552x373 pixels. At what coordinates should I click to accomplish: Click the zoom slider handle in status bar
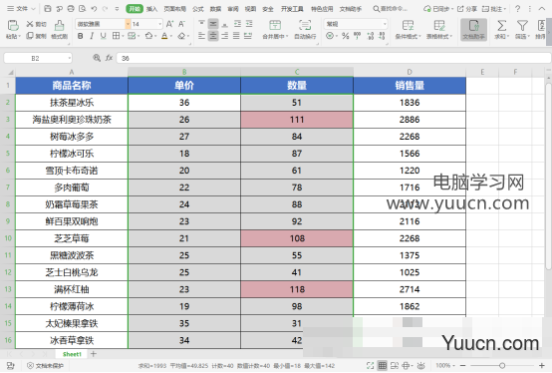pos(502,366)
